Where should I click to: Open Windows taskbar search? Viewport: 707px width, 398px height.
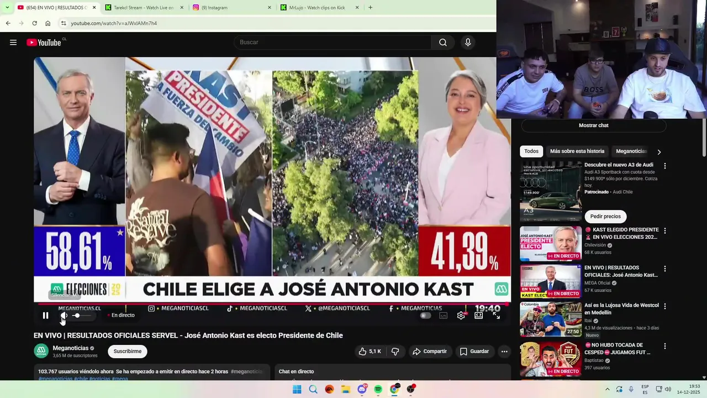pos(313,389)
